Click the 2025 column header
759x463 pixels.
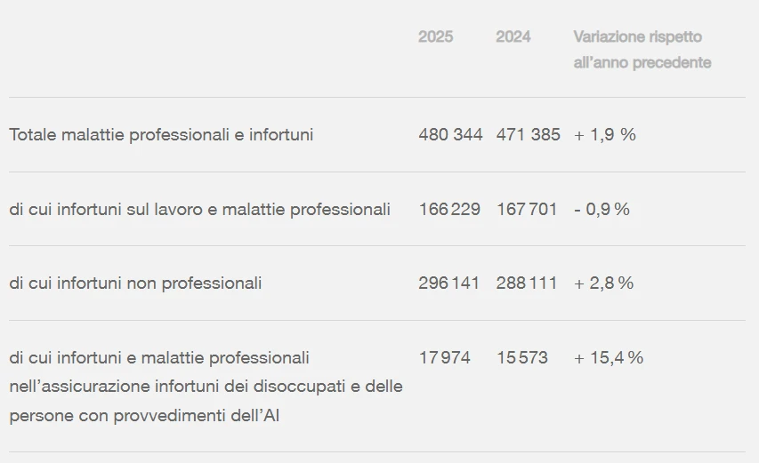435,36
